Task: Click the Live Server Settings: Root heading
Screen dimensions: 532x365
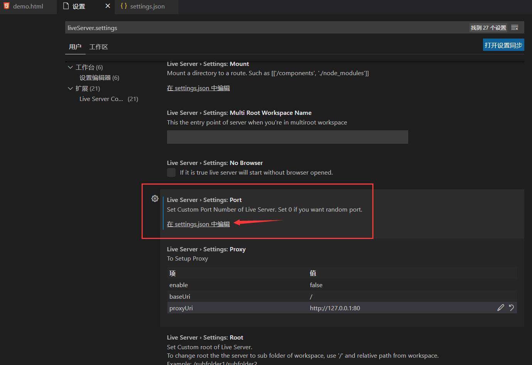Action: click(x=205, y=338)
